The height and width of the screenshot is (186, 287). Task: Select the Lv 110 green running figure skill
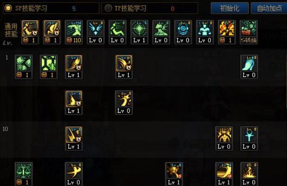[74, 32]
